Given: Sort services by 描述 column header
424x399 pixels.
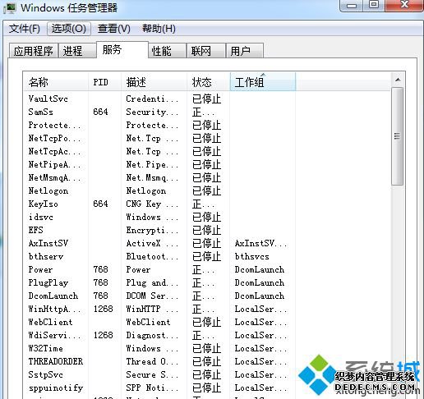Looking at the screenshot, I should 154,82.
